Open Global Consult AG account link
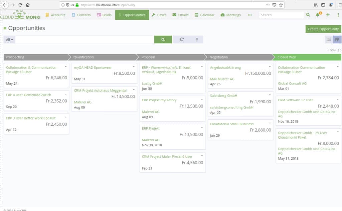 pyautogui.click(x=292, y=83)
